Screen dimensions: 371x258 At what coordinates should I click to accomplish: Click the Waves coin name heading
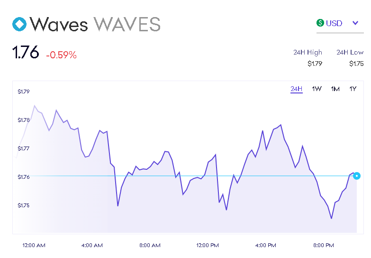59,24
